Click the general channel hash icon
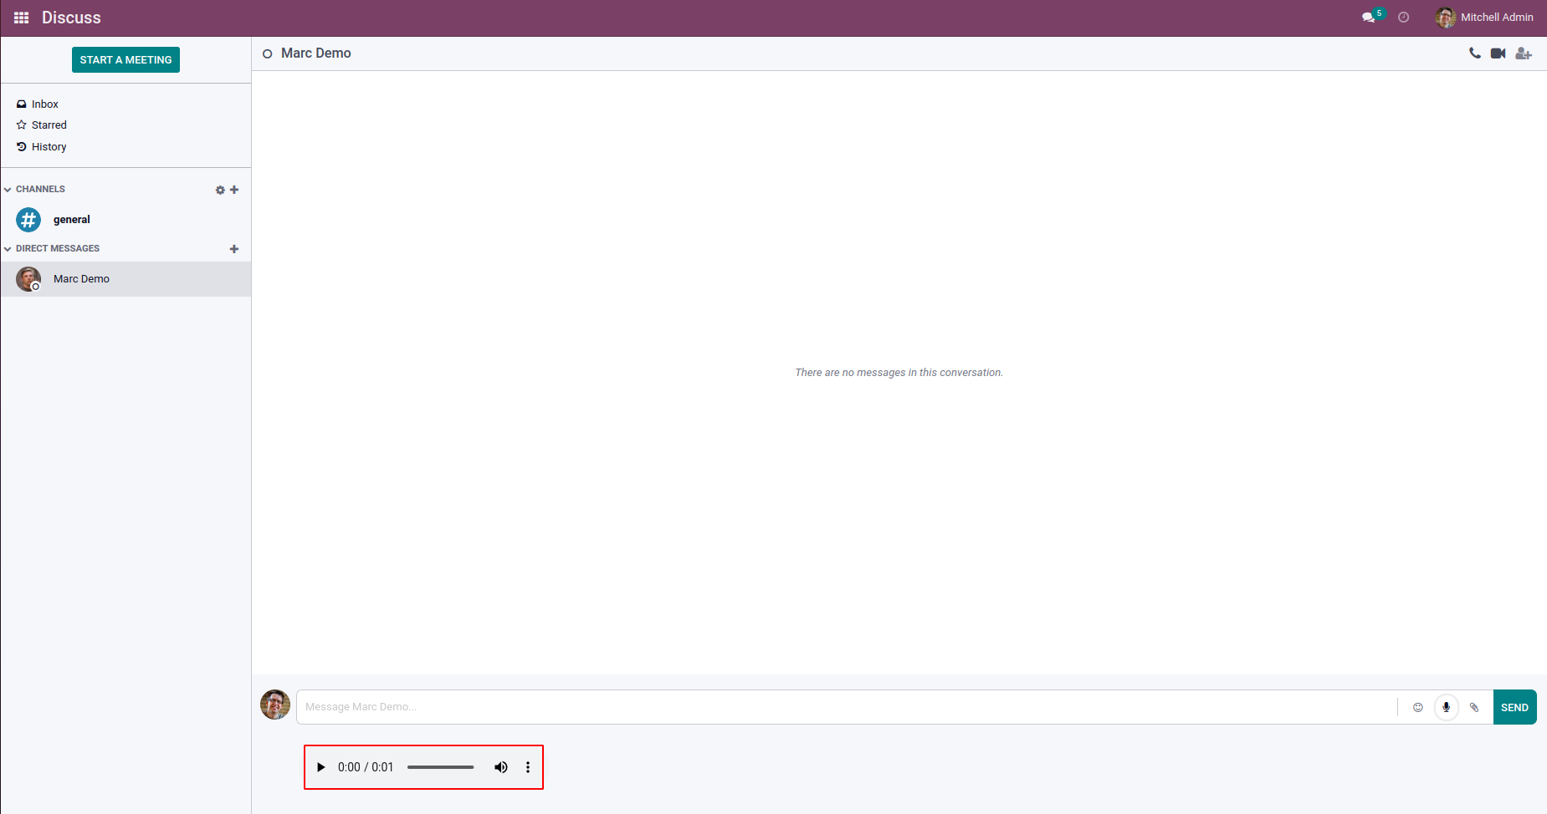The height and width of the screenshot is (814, 1547). click(28, 220)
